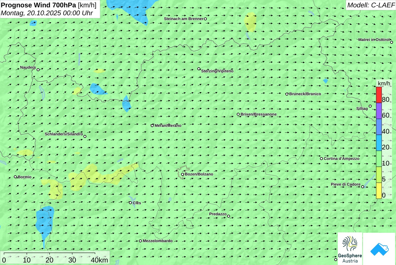Click the GeoSphere Austria logo
The image size is (396, 265).
click(x=350, y=249)
